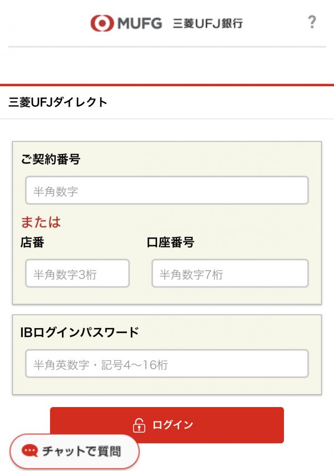Click the 三菱UFJダイレクト section heading
The height and width of the screenshot is (471, 334).
(58, 102)
